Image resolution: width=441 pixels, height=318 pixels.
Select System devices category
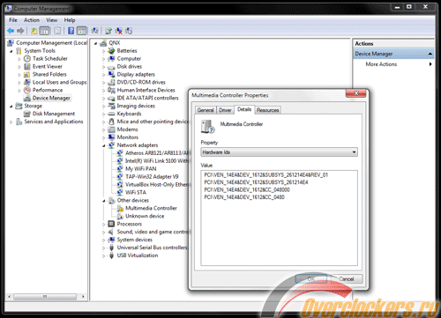tap(135, 240)
